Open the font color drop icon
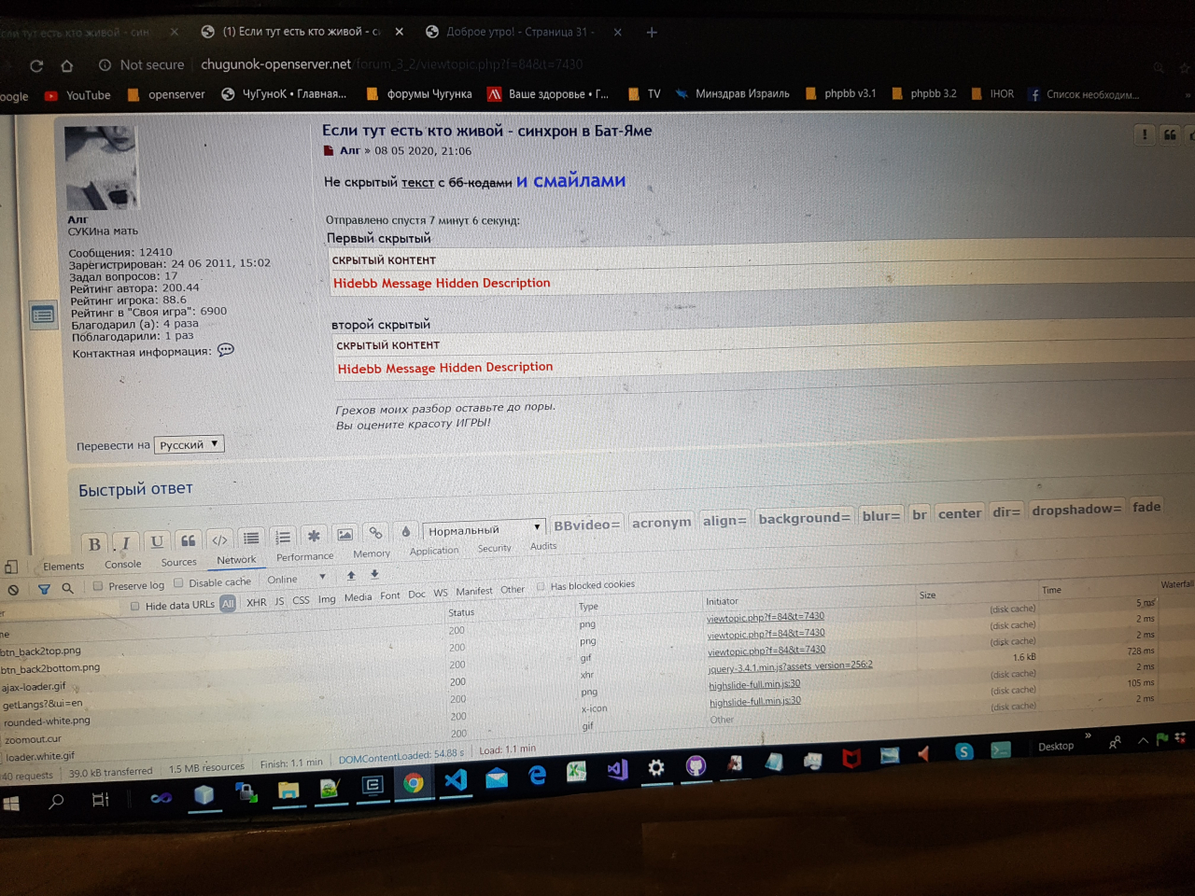 click(405, 531)
